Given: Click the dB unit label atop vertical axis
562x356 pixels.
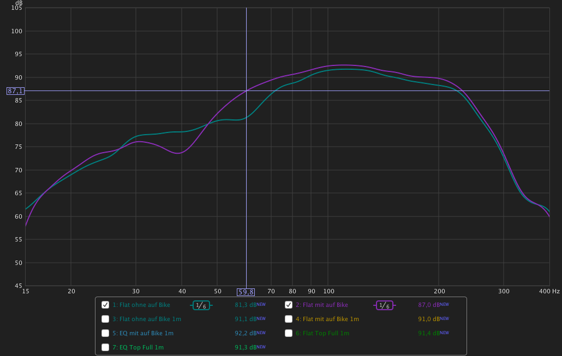Looking at the screenshot, I should coord(19,3).
